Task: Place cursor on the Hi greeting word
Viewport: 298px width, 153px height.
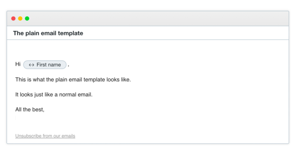Action: click(18, 64)
